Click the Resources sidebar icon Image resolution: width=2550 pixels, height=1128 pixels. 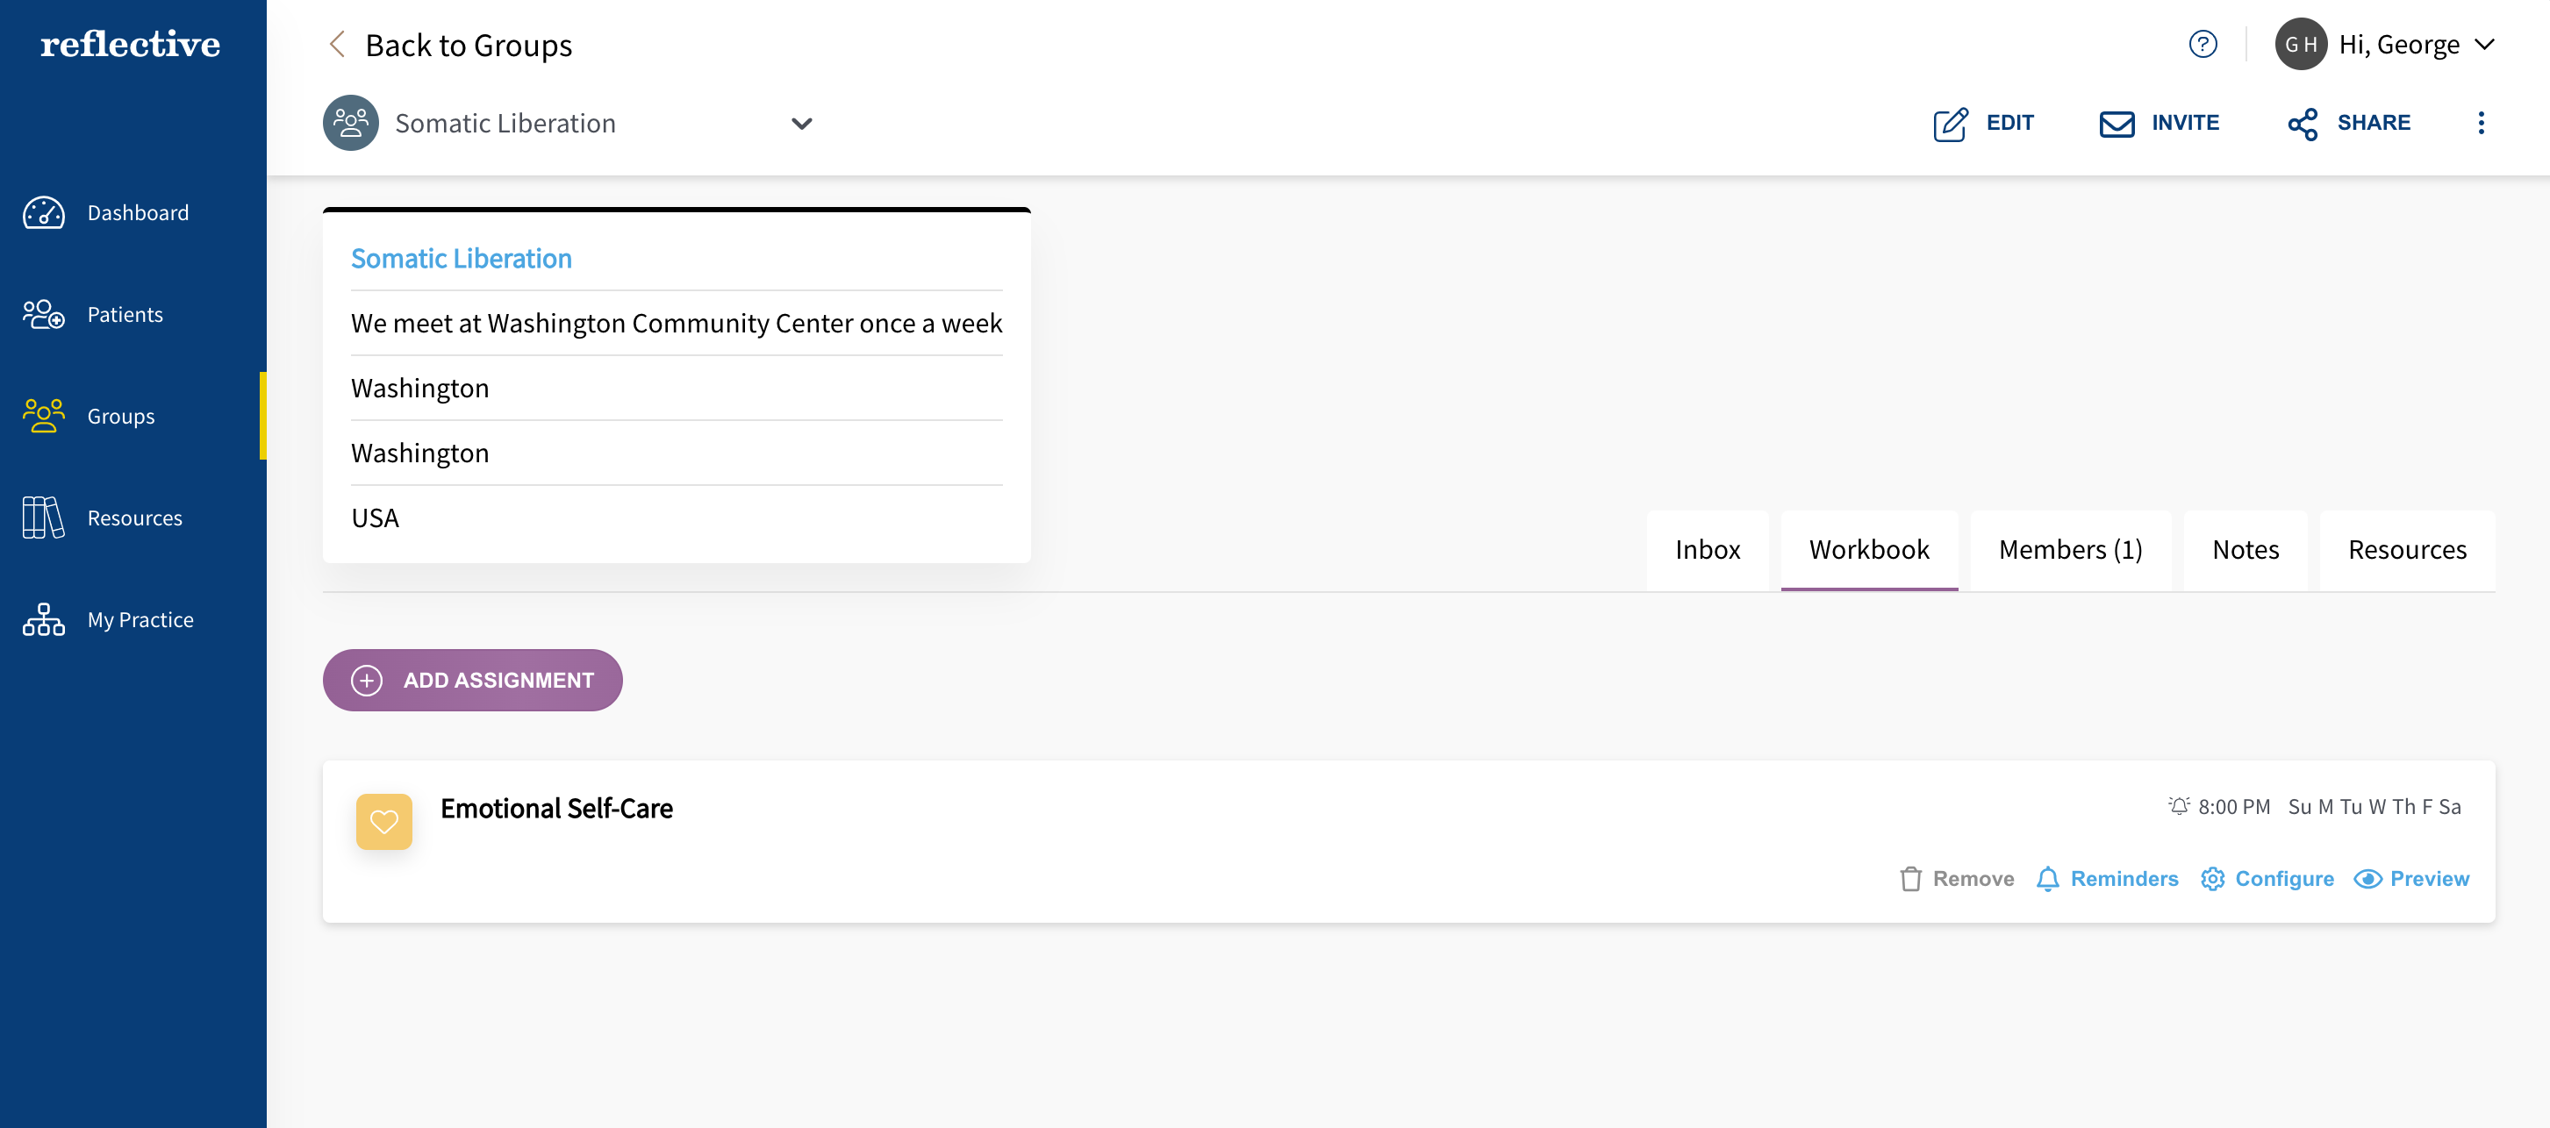[42, 515]
